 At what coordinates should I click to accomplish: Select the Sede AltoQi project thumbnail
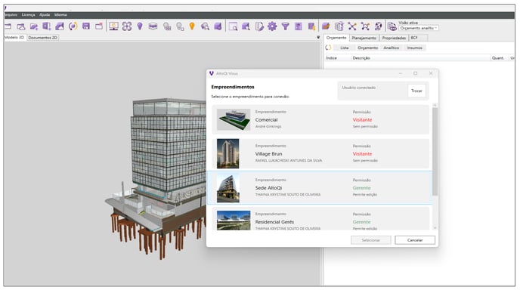(227, 187)
